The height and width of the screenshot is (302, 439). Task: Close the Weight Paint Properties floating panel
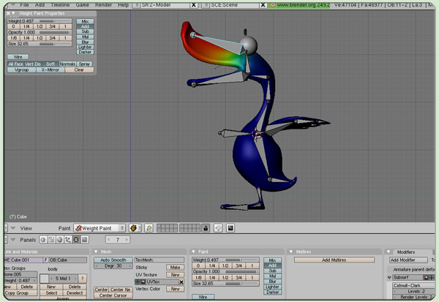[x=8, y=13]
